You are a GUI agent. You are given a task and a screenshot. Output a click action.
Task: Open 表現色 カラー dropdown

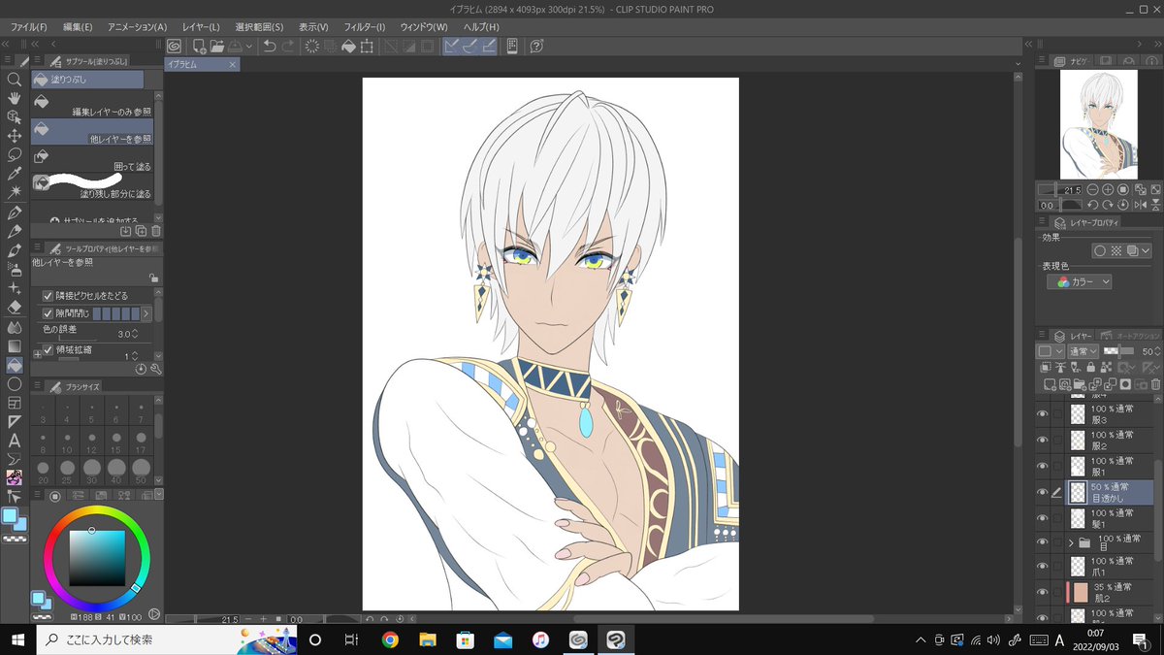[1080, 281]
